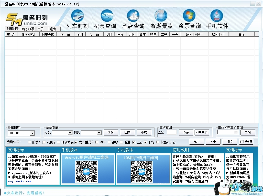Click 查询 in the 站站查询 group
The height and width of the screenshot is (196, 263).
point(111,132)
